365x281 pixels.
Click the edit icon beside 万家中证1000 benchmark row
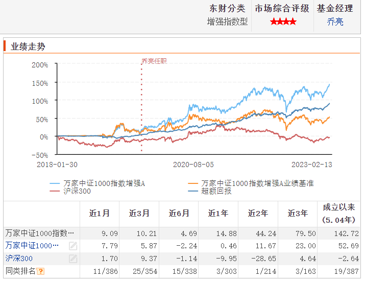(73, 246)
